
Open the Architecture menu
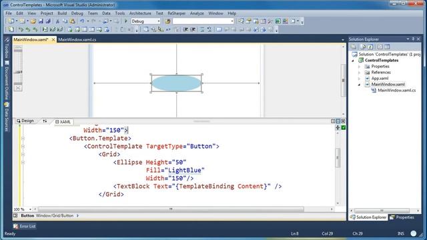[140, 13]
